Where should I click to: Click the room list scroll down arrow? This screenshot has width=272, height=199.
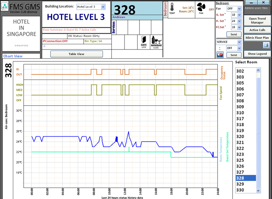point(258,190)
